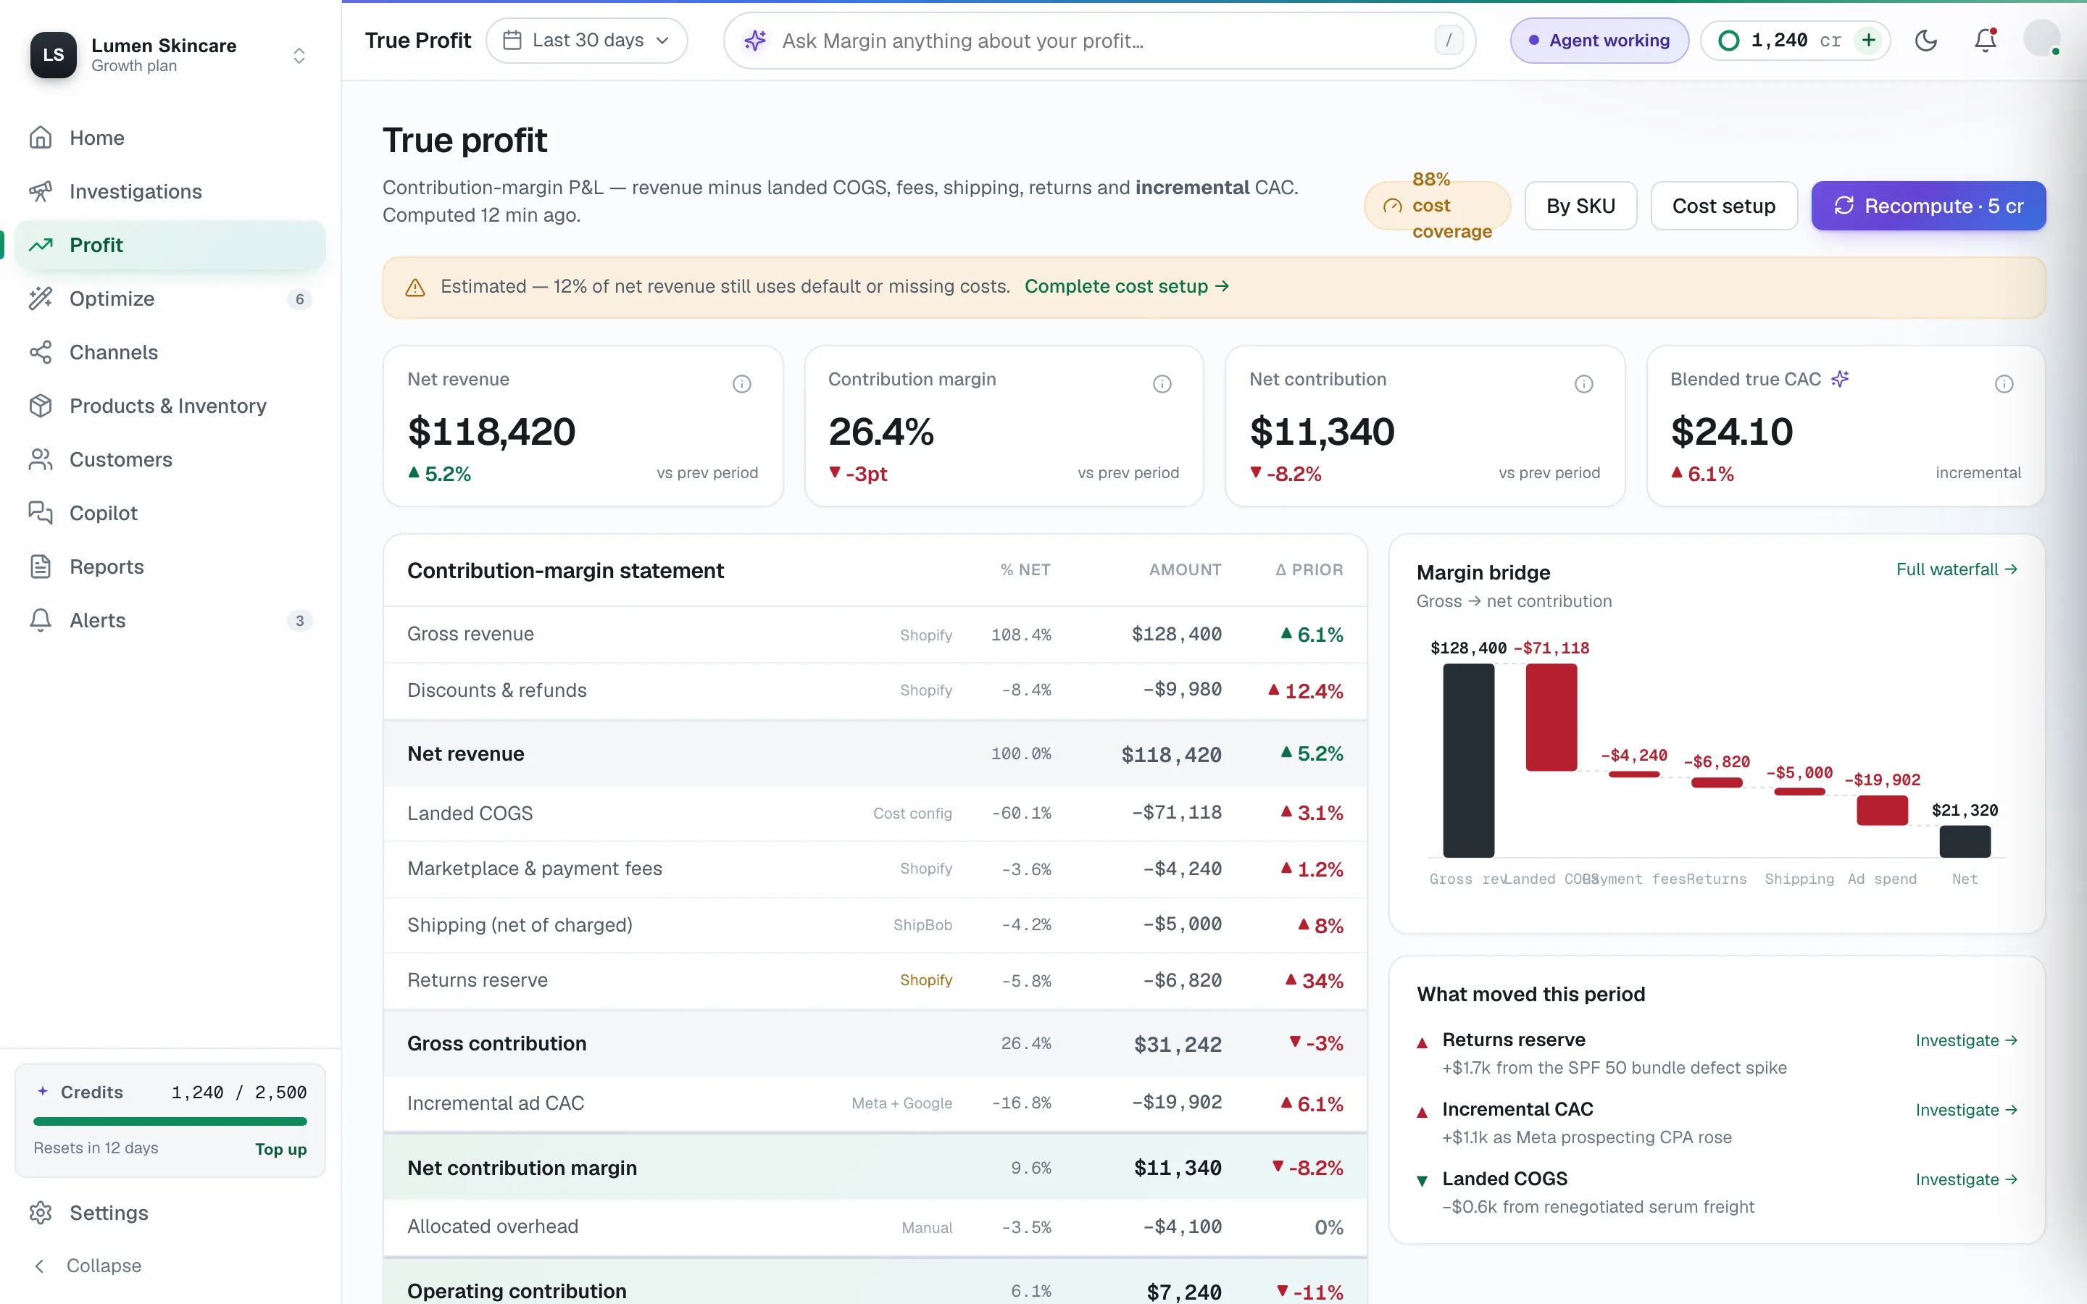Click the Δ PRIOR column header

[1309, 569]
